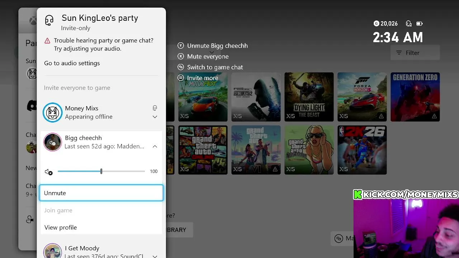
Task: Collapse the Bigg cheechh options chevron
Action: (x=155, y=146)
